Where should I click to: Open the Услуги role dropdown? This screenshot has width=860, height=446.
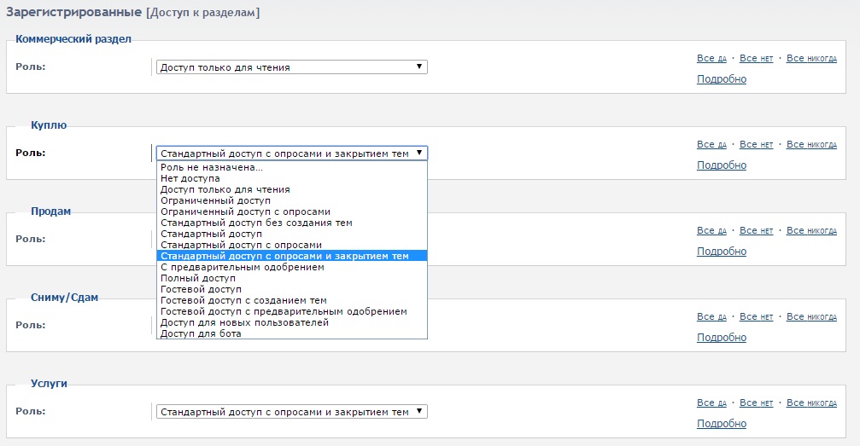(291, 412)
